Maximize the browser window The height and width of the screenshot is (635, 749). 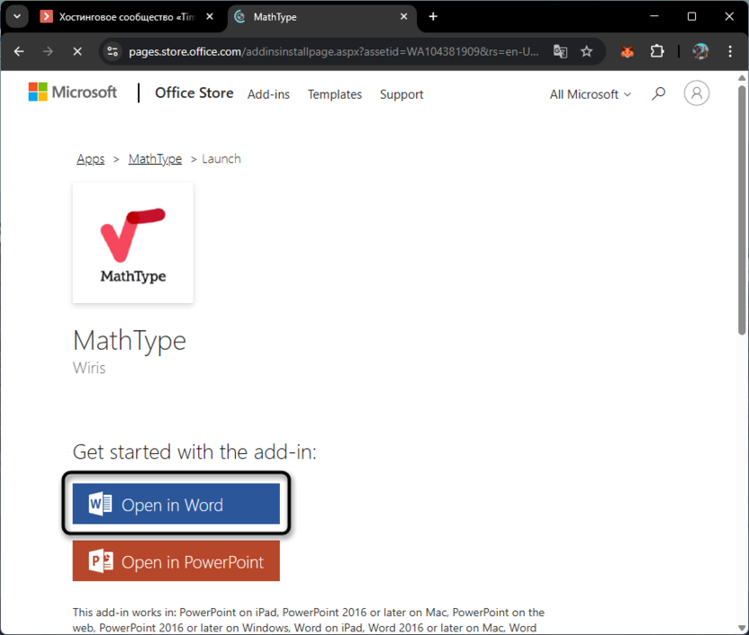(x=691, y=17)
